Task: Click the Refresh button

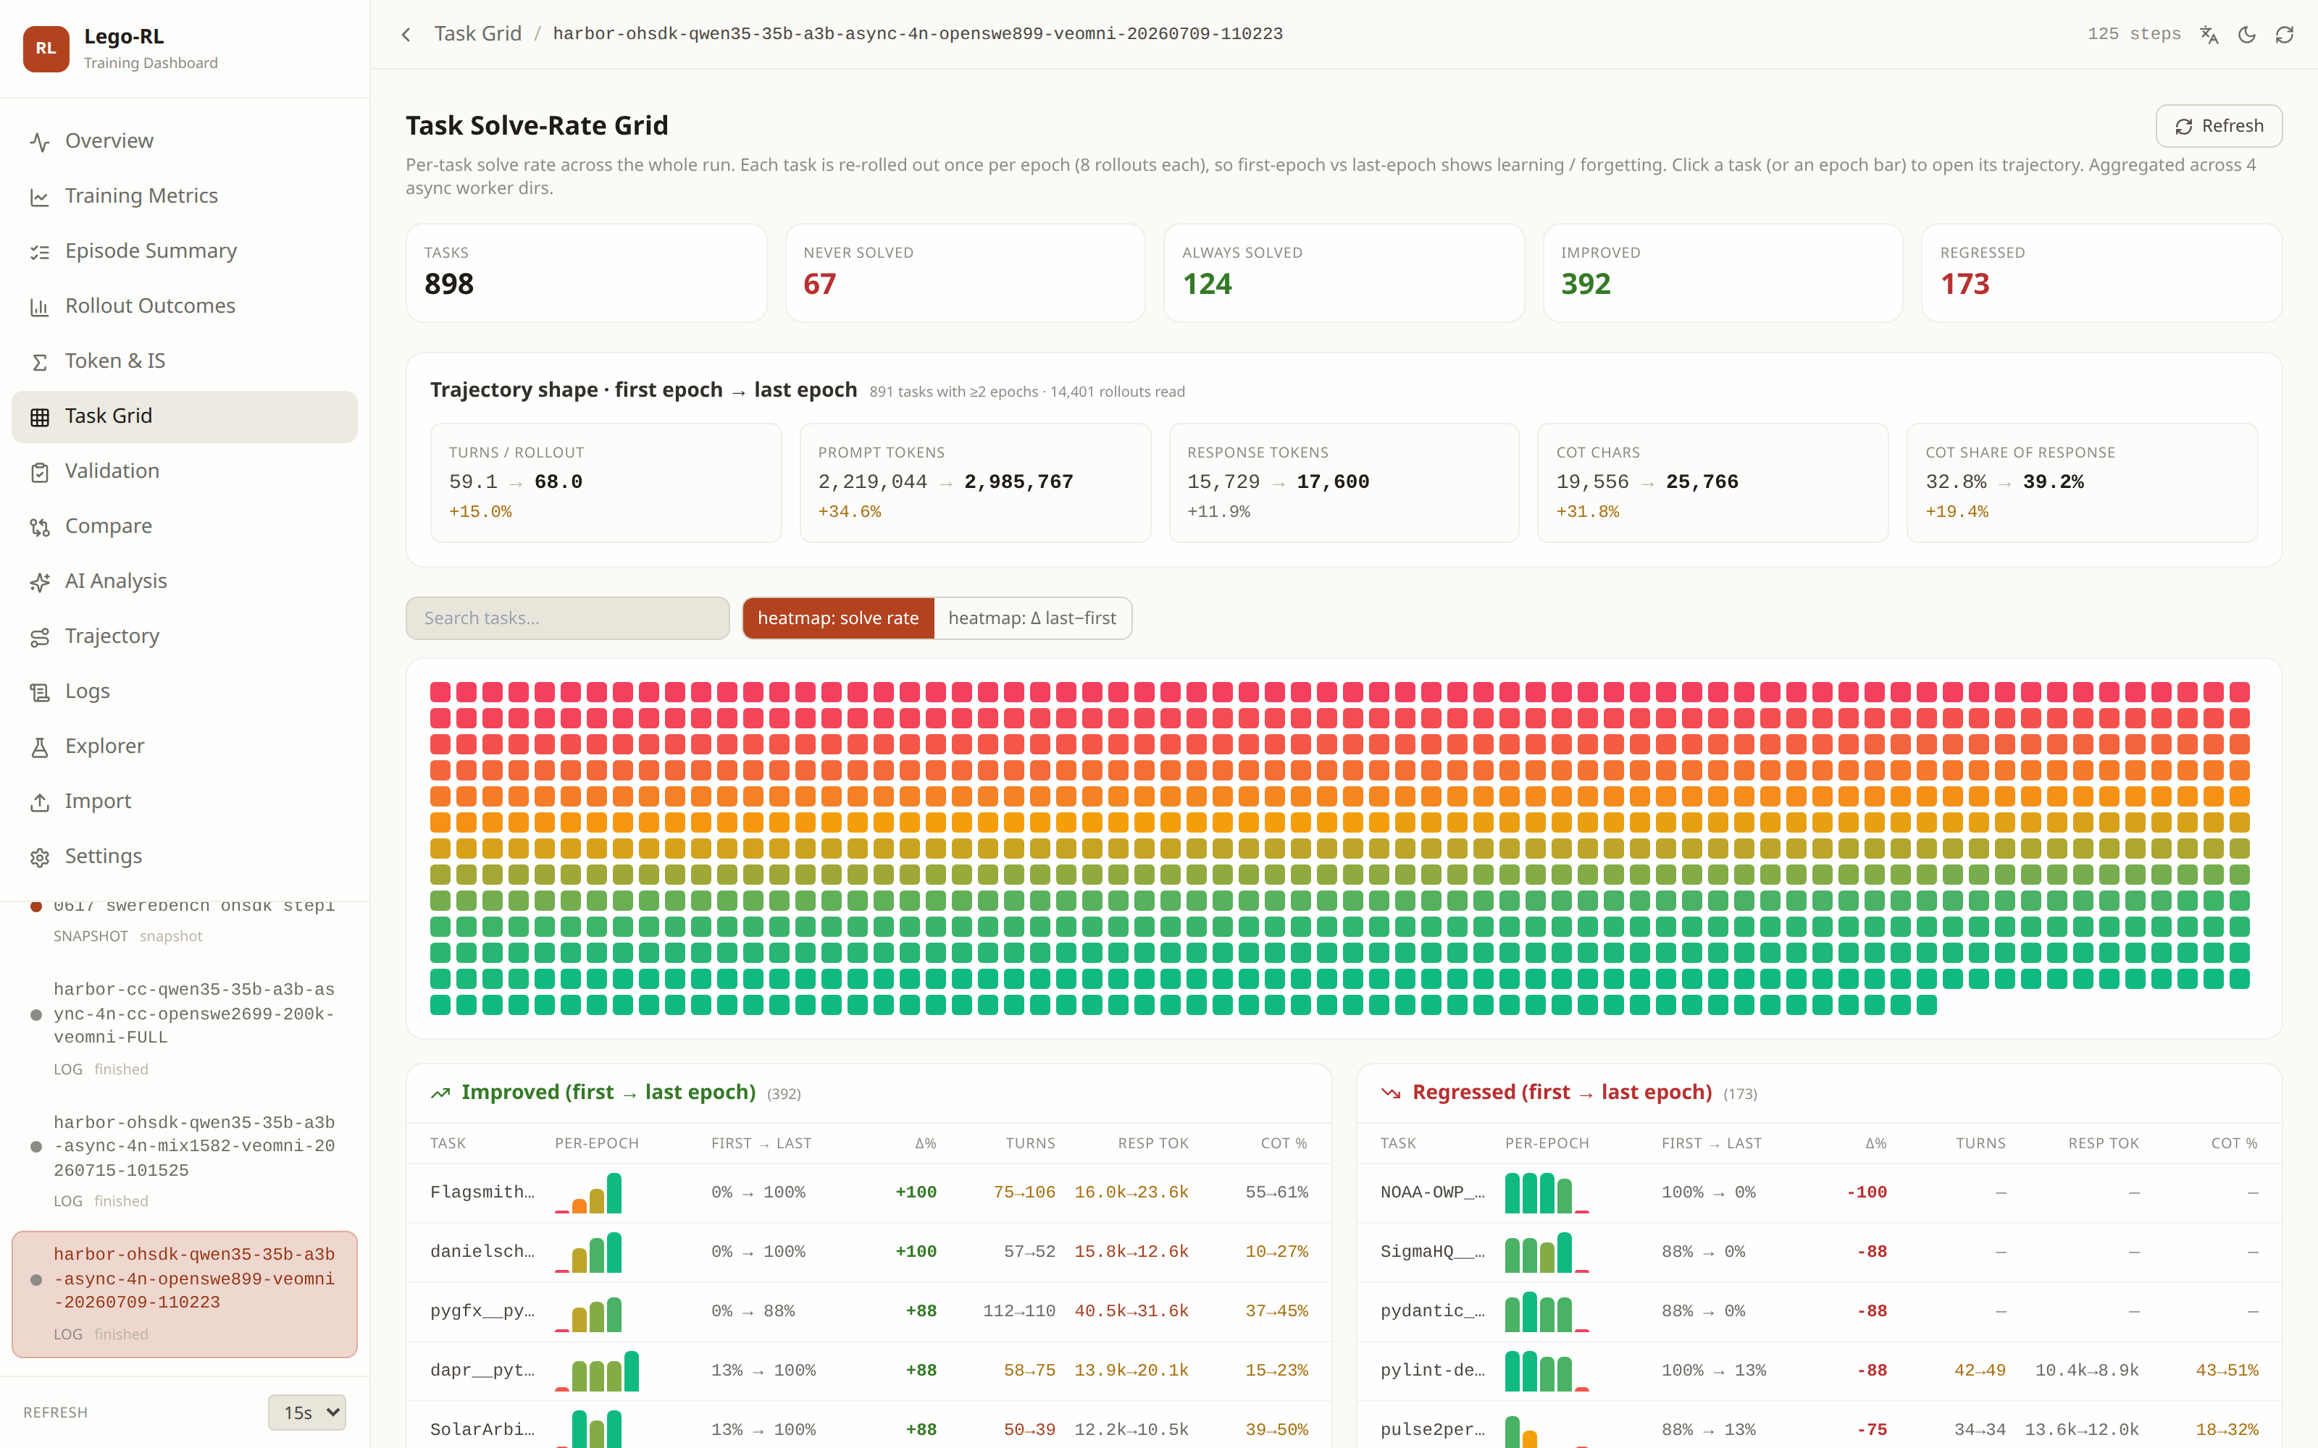Action: [2218, 127]
